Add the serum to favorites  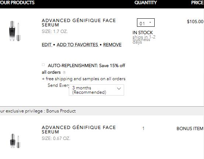[77, 45]
